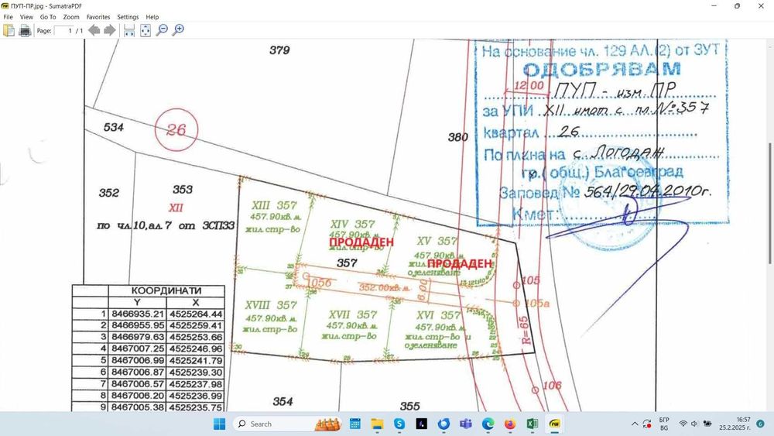The width and height of the screenshot is (774, 436).
Task: Go to the previous page arrow
Action: click(x=94, y=31)
